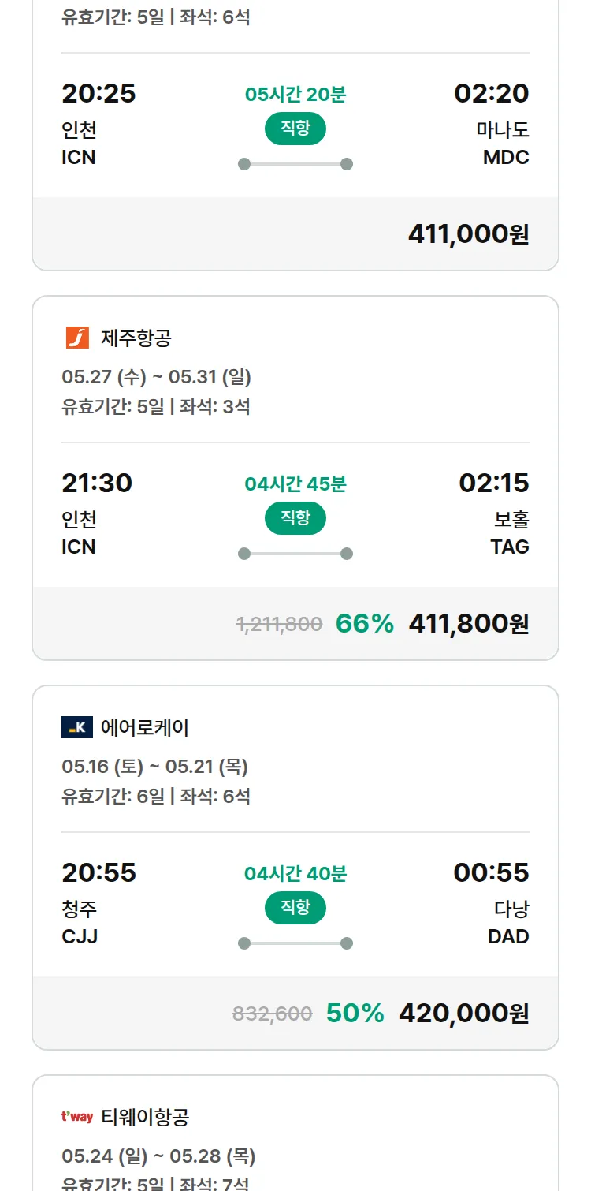
Task: Click the t'way airline logo
Action: (77, 1117)
